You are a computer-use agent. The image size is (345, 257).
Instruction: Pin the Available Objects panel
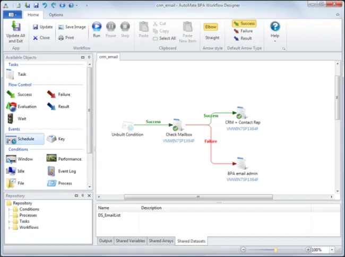coord(89,57)
